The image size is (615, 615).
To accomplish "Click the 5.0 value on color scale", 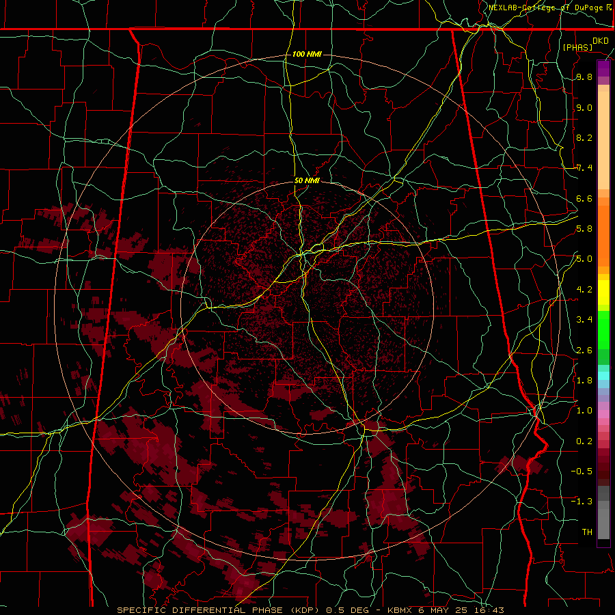I will pos(584,259).
